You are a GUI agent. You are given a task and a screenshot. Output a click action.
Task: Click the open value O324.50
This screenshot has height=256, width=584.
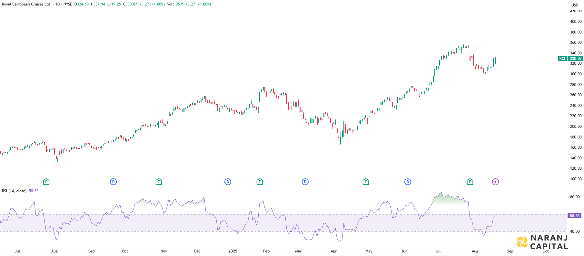pos(82,4)
